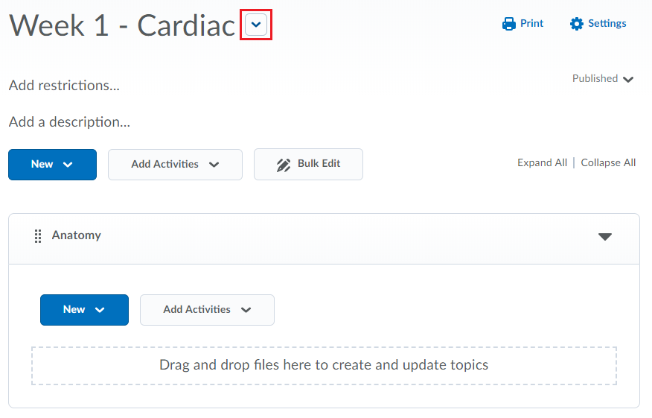Click the Bulk Edit button label
The height and width of the screenshot is (418, 652).
tap(319, 164)
